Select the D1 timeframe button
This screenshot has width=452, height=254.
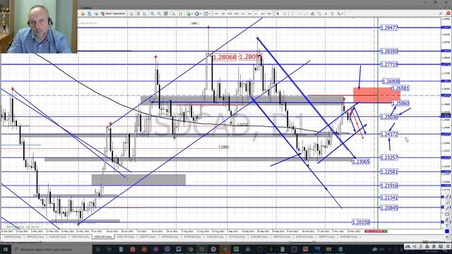point(256,13)
